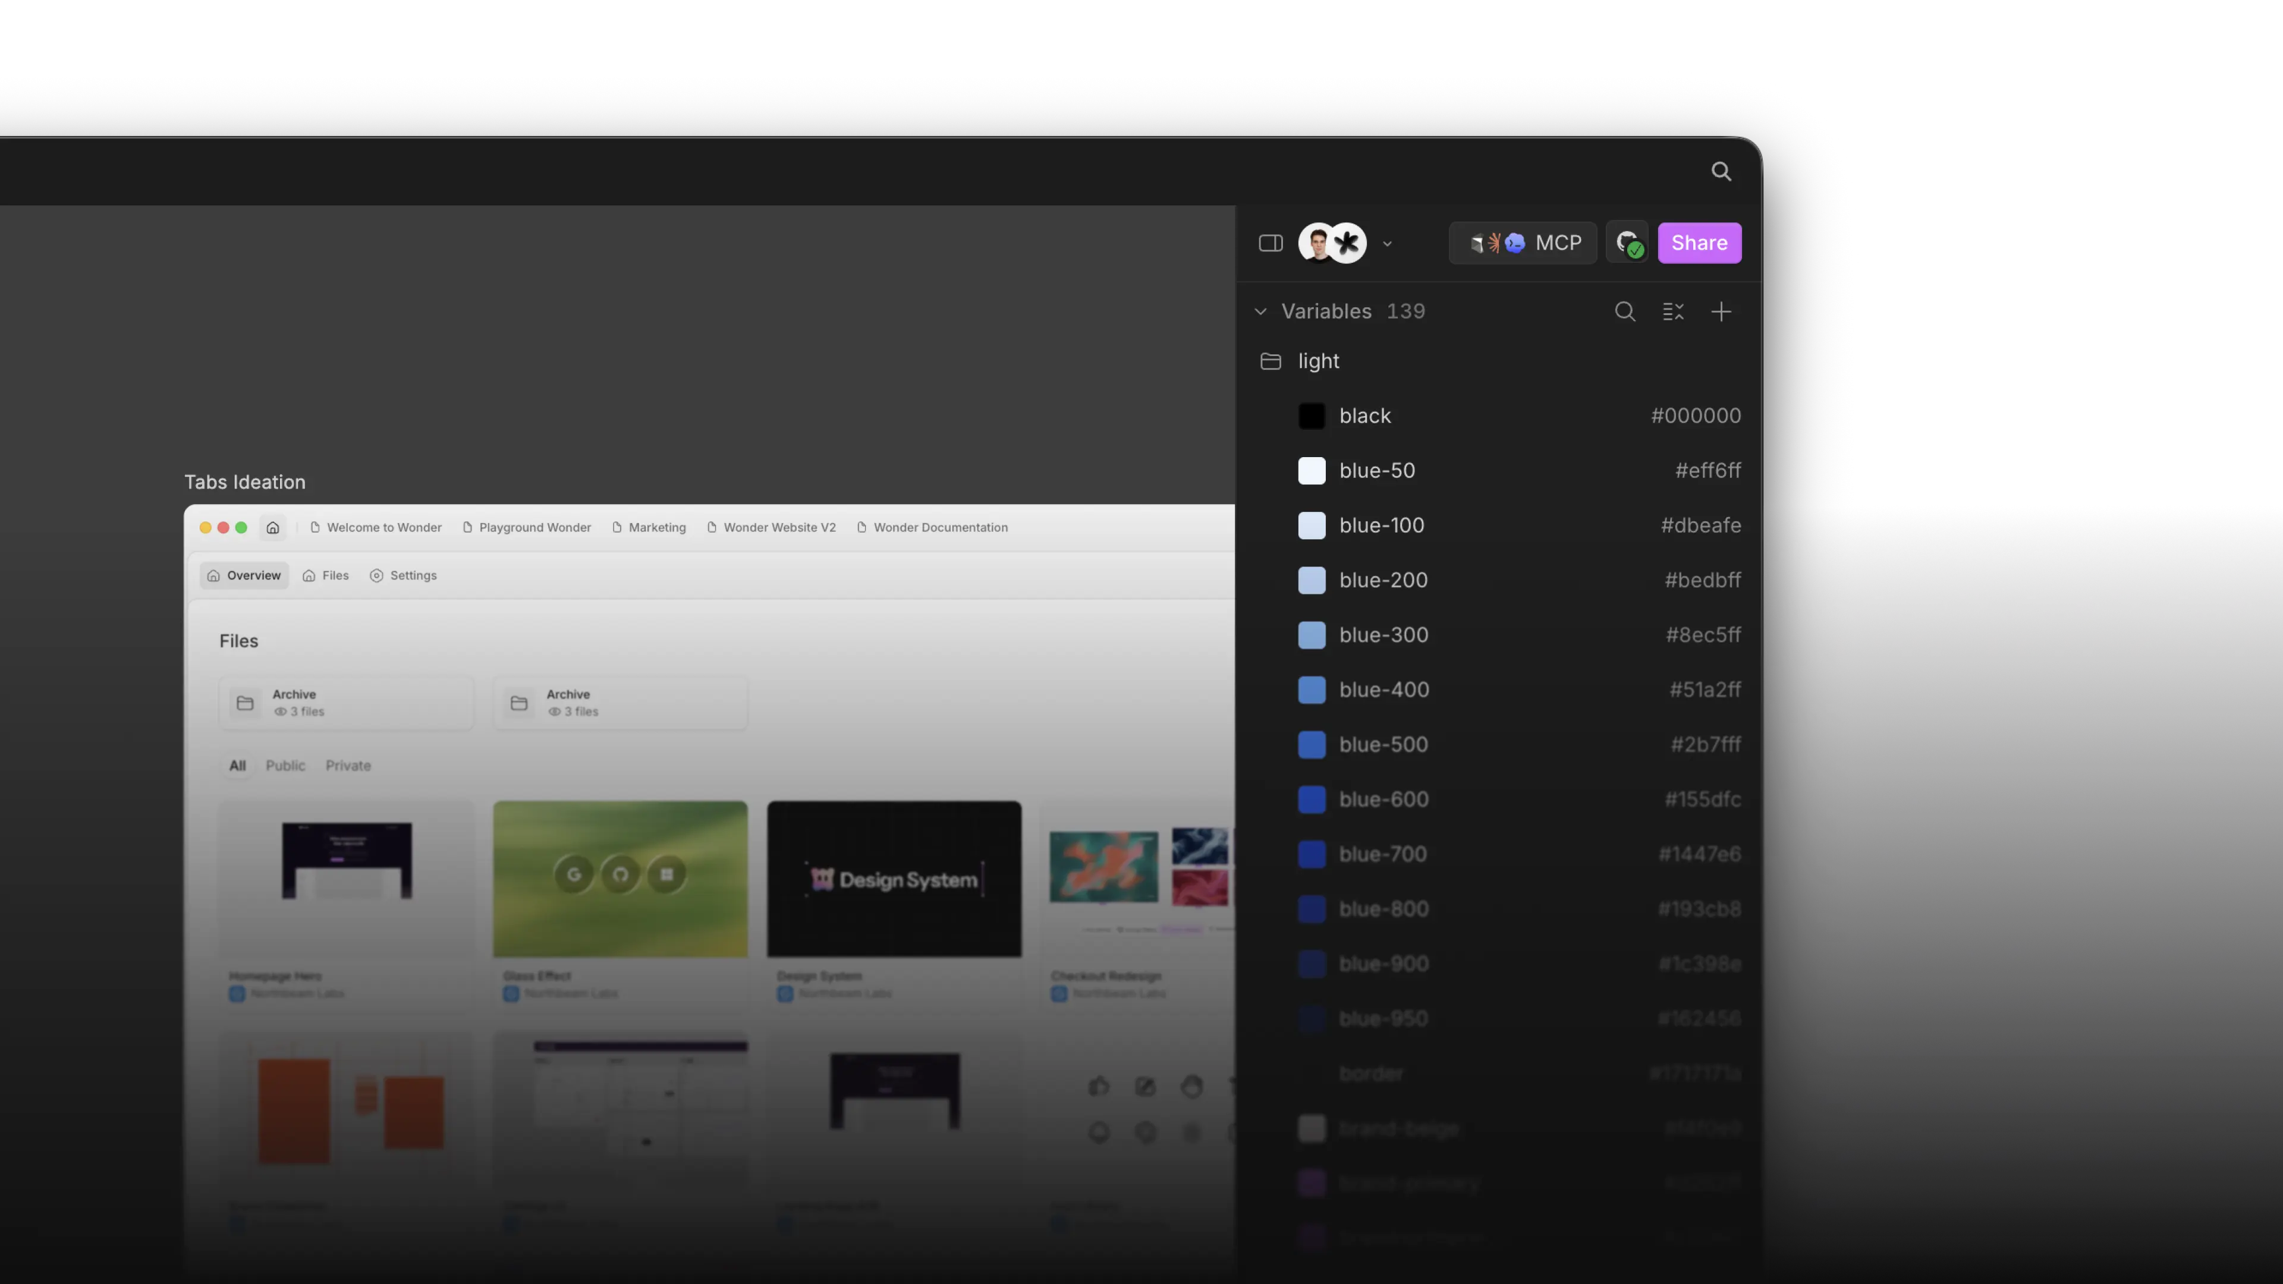Switch to the Welcome to Wonder tab

376,528
